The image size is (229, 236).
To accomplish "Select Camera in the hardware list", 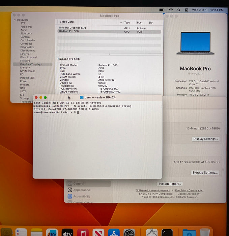I will tap(25, 37).
